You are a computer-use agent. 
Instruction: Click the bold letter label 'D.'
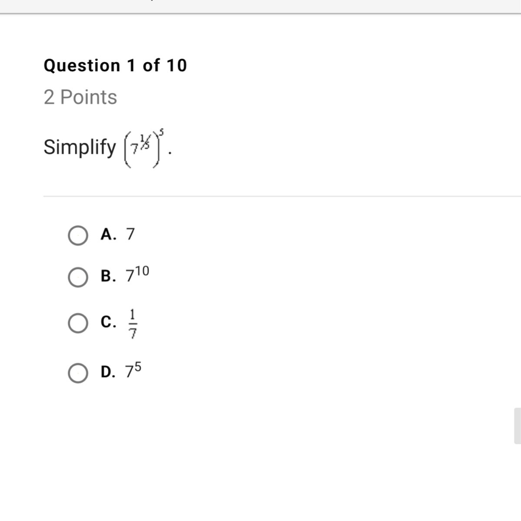(108, 372)
